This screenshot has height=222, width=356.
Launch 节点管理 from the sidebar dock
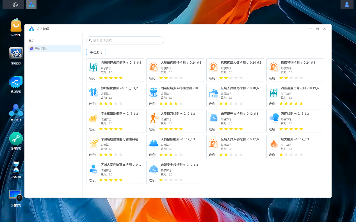click(x=15, y=82)
